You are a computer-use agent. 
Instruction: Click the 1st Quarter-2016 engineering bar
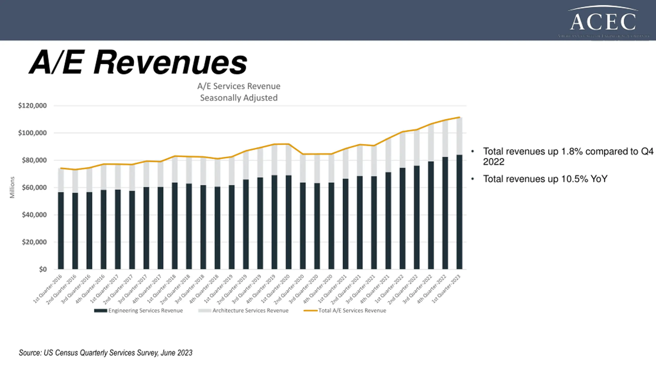[x=61, y=231]
